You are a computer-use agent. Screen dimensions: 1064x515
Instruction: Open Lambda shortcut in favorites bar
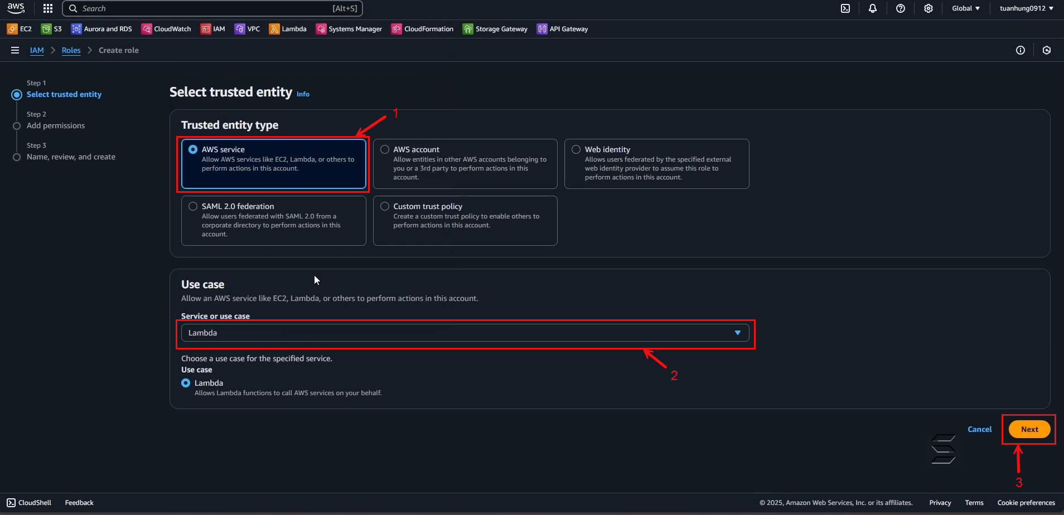click(288, 29)
